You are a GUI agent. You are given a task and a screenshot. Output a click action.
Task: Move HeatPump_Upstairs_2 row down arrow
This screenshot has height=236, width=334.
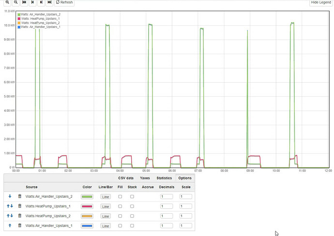[12, 216]
